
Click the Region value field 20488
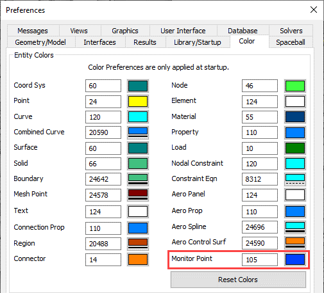pos(103,244)
